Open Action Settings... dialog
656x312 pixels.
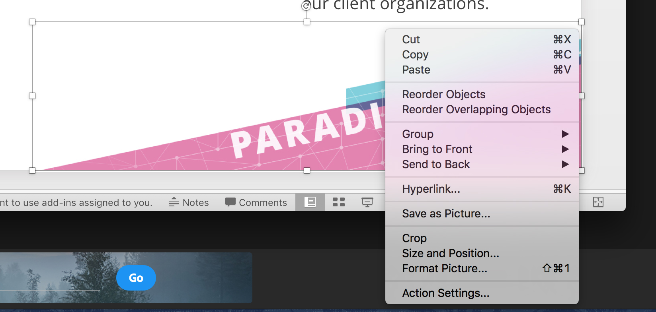pos(482,293)
